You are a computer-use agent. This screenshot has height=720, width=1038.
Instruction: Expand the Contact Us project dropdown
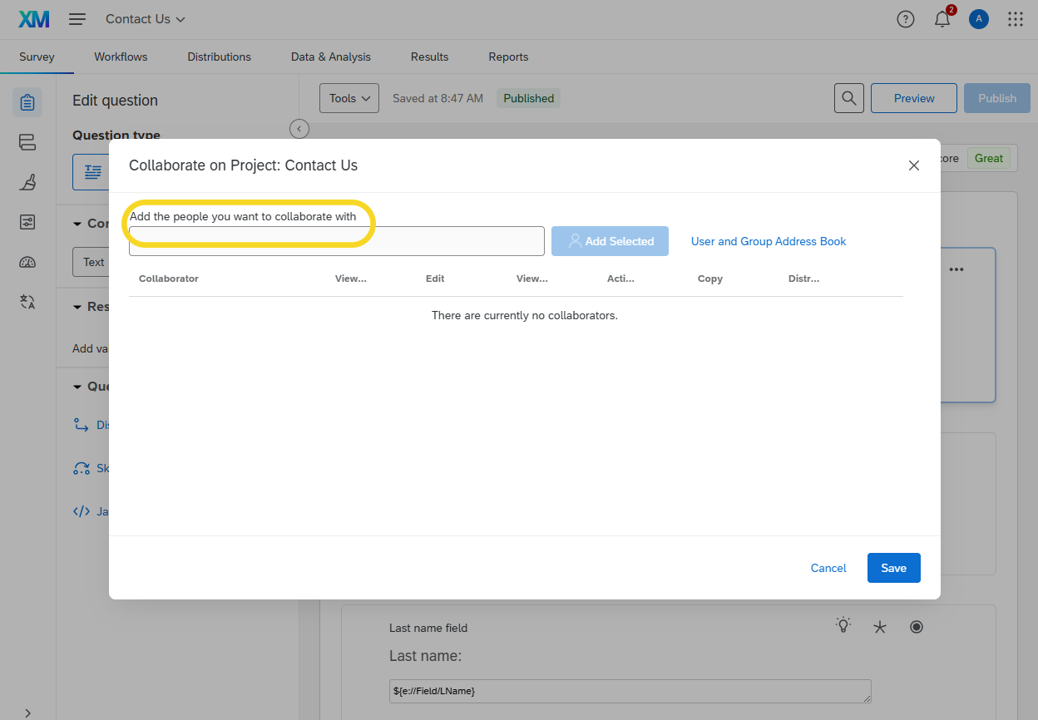[x=146, y=19]
